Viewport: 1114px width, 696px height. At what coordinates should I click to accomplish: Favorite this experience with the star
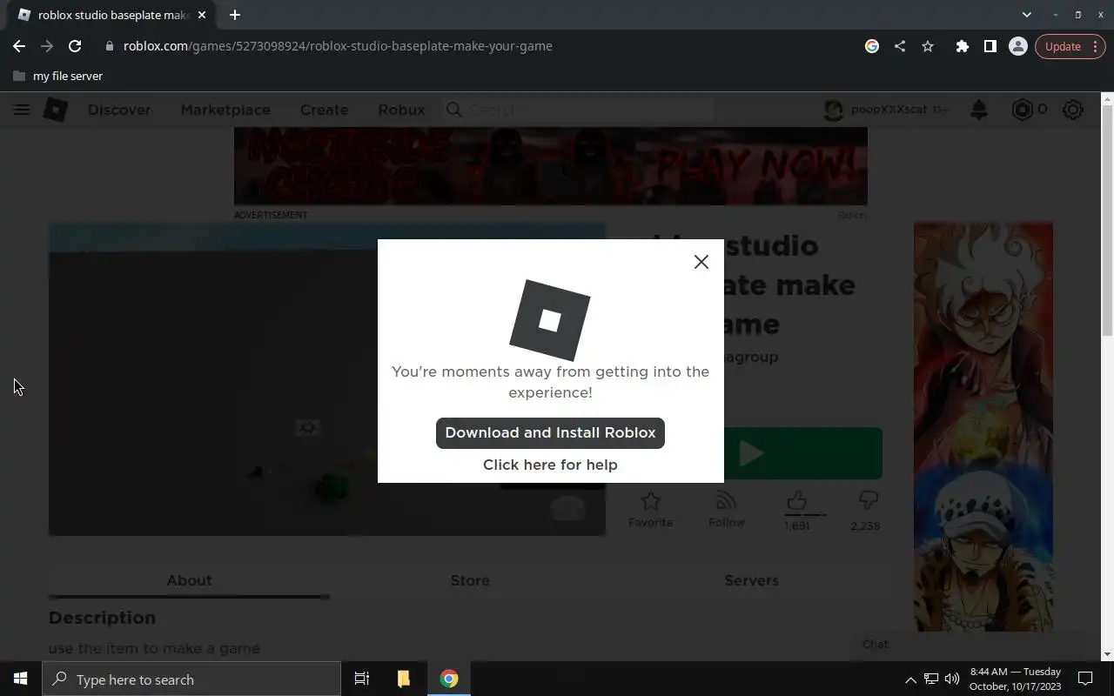[x=650, y=509]
